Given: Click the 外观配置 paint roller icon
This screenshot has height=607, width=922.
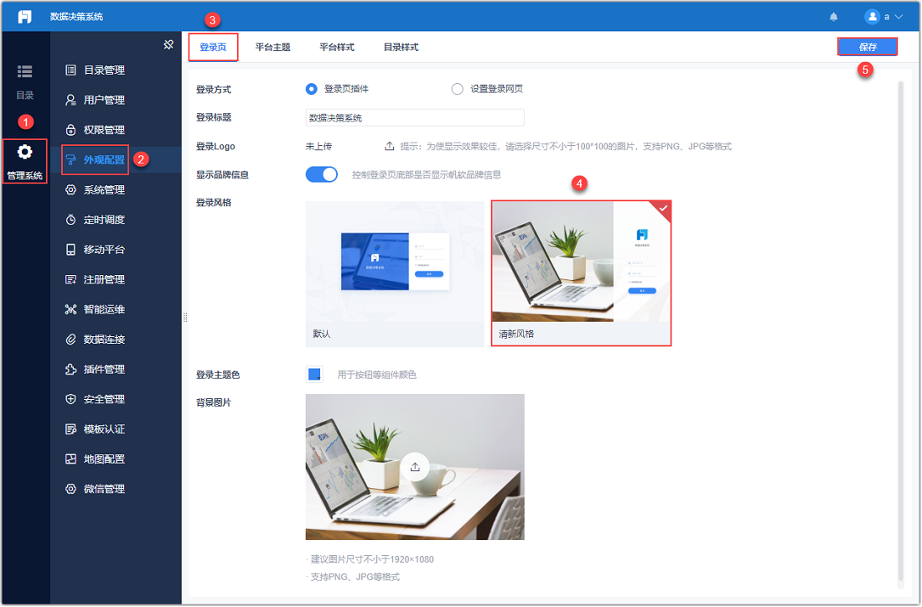Looking at the screenshot, I should coord(70,159).
